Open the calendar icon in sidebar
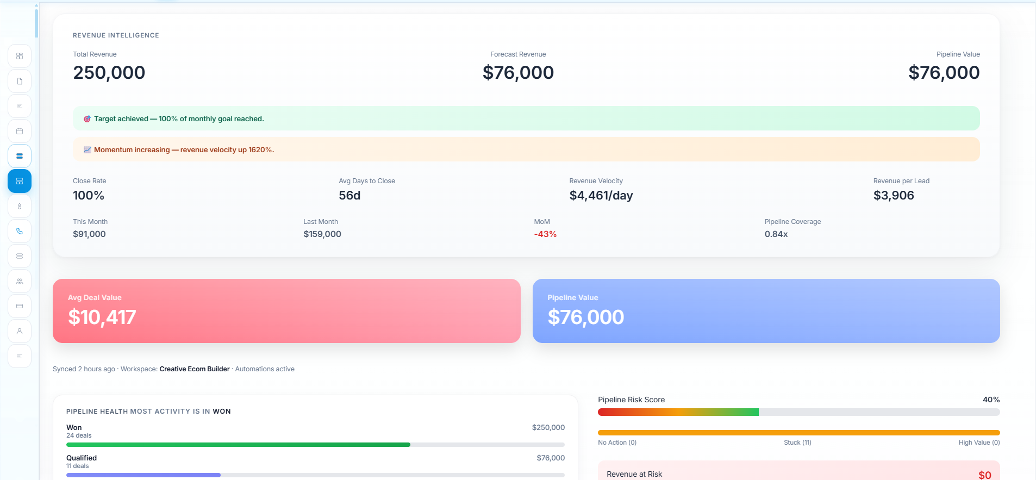1036x480 pixels. point(20,131)
